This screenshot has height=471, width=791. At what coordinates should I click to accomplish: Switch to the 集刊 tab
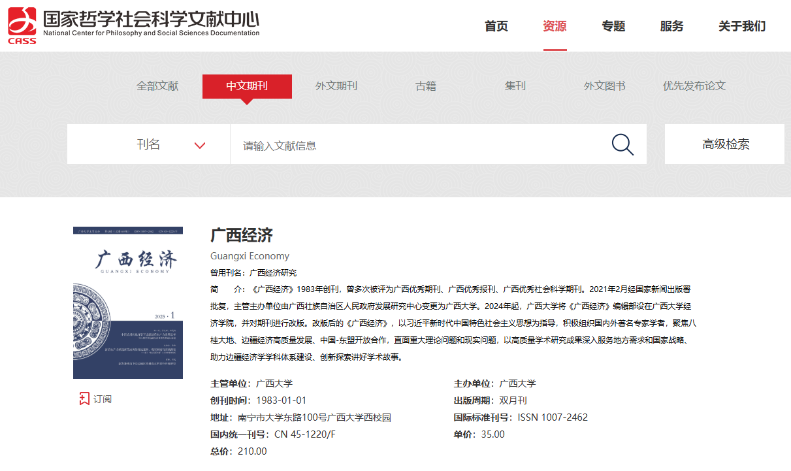(515, 86)
